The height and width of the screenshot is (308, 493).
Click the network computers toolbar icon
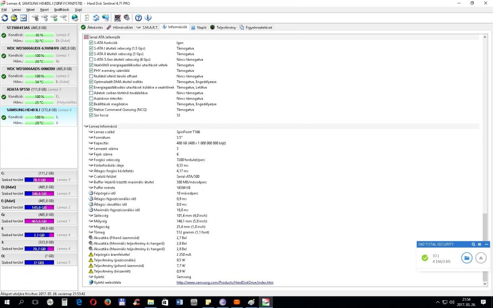[106, 18]
